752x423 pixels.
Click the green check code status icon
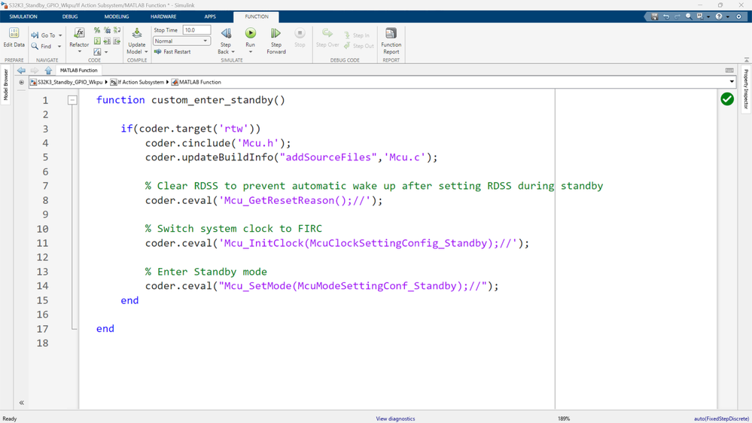(x=727, y=99)
